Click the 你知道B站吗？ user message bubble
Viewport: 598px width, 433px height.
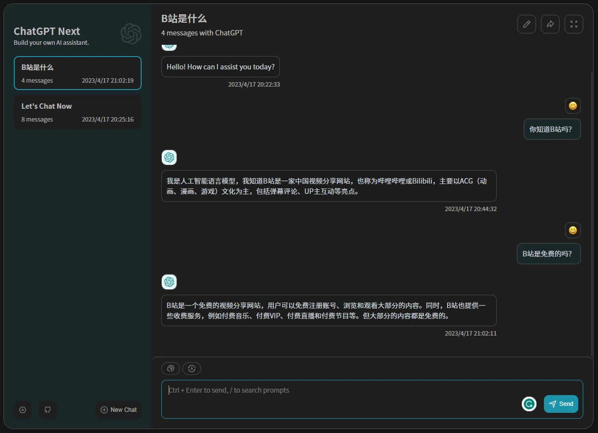click(x=552, y=129)
